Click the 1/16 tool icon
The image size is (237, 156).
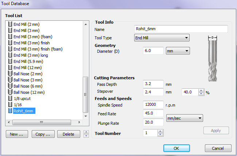click(x=10, y=105)
